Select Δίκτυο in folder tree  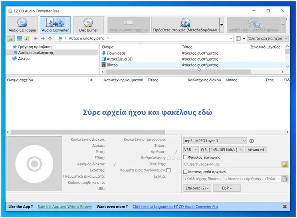point(24,59)
